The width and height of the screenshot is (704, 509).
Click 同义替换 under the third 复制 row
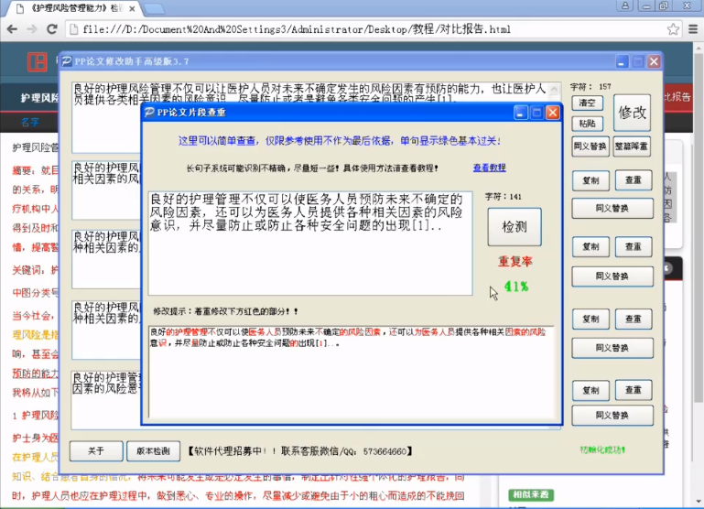612,348
